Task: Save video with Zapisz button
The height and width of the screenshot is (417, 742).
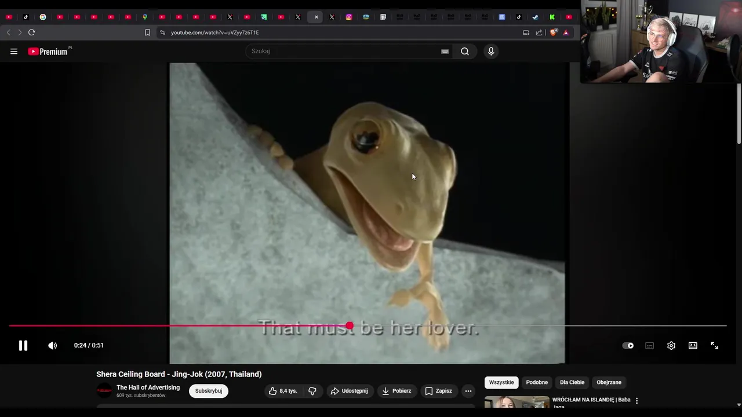Action: [439, 391]
